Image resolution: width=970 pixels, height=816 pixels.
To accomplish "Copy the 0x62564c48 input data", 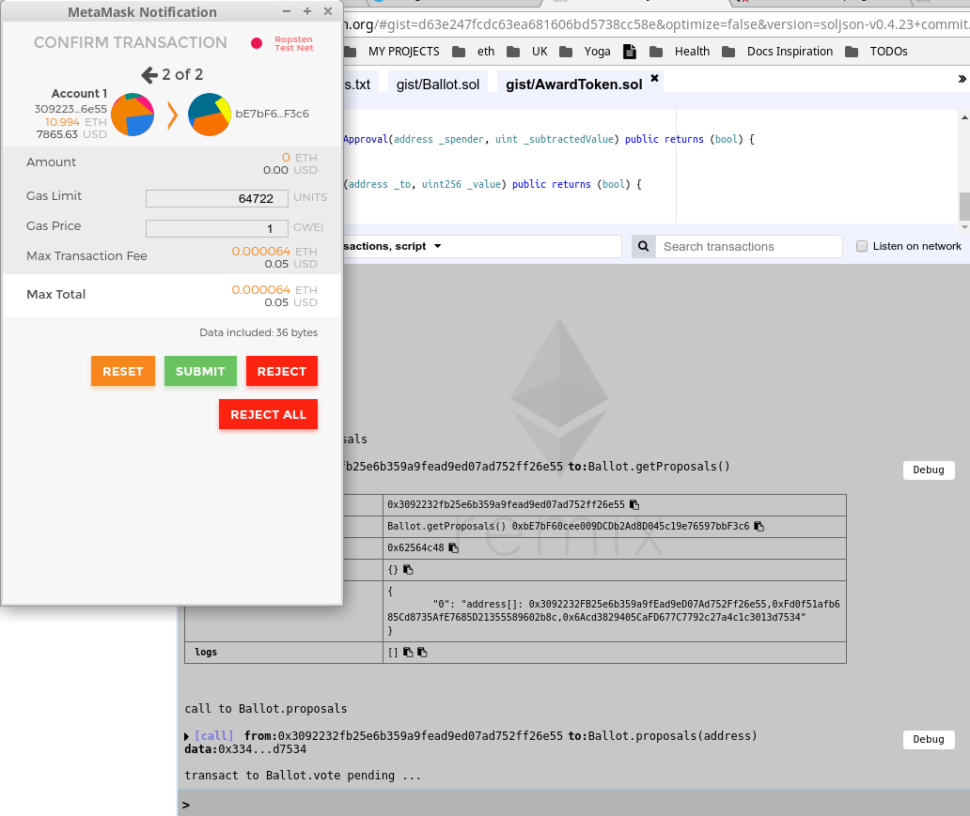I will 453,548.
